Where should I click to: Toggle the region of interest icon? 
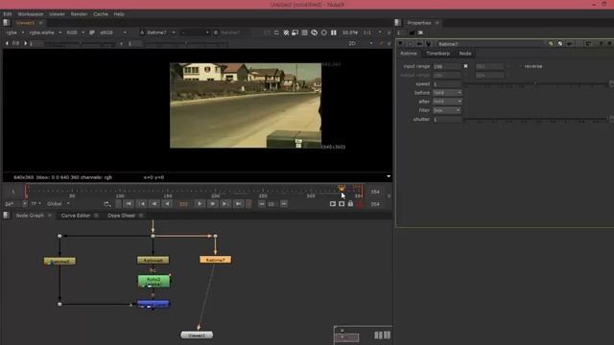pos(276,33)
